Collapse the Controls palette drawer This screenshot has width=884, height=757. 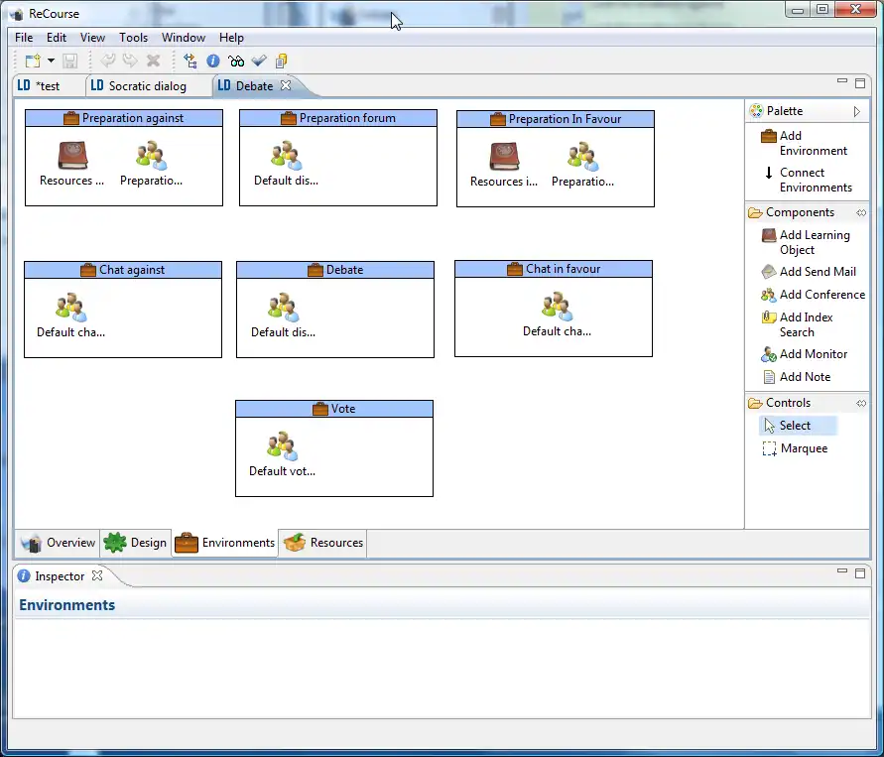pos(861,403)
